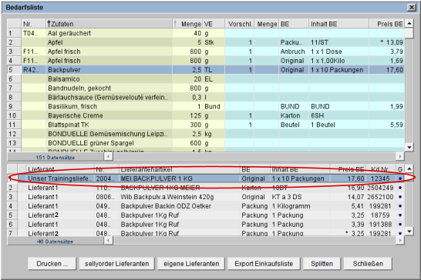
Task: Select 'Backpulver Backin ODZ Oetker' article
Action: click(x=180, y=206)
